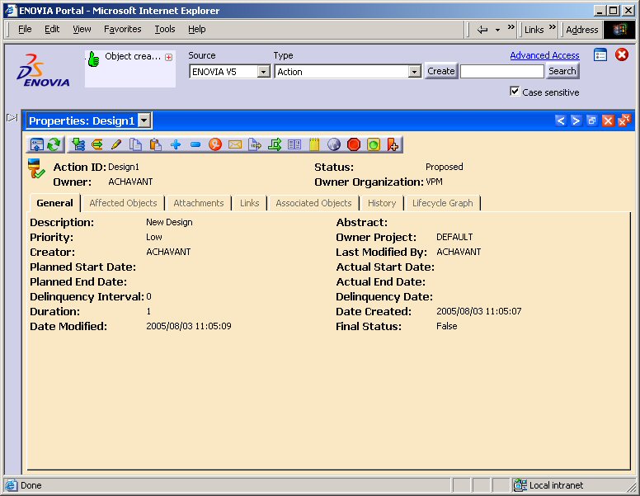Click the orange round person icon
This screenshot has width=640, height=496.
click(x=215, y=144)
